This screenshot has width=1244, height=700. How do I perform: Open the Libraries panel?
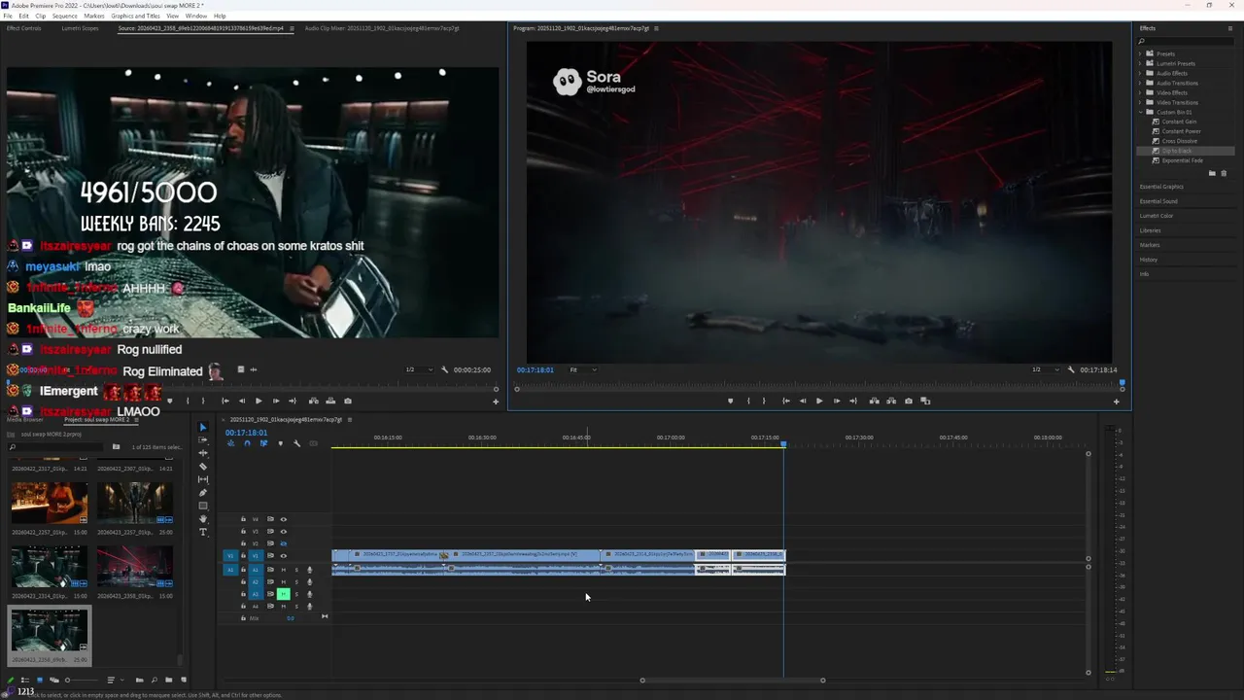coord(1151,230)
